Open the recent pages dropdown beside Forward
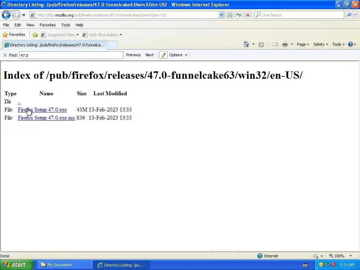 pyautogui.click(x=24, y=15)
